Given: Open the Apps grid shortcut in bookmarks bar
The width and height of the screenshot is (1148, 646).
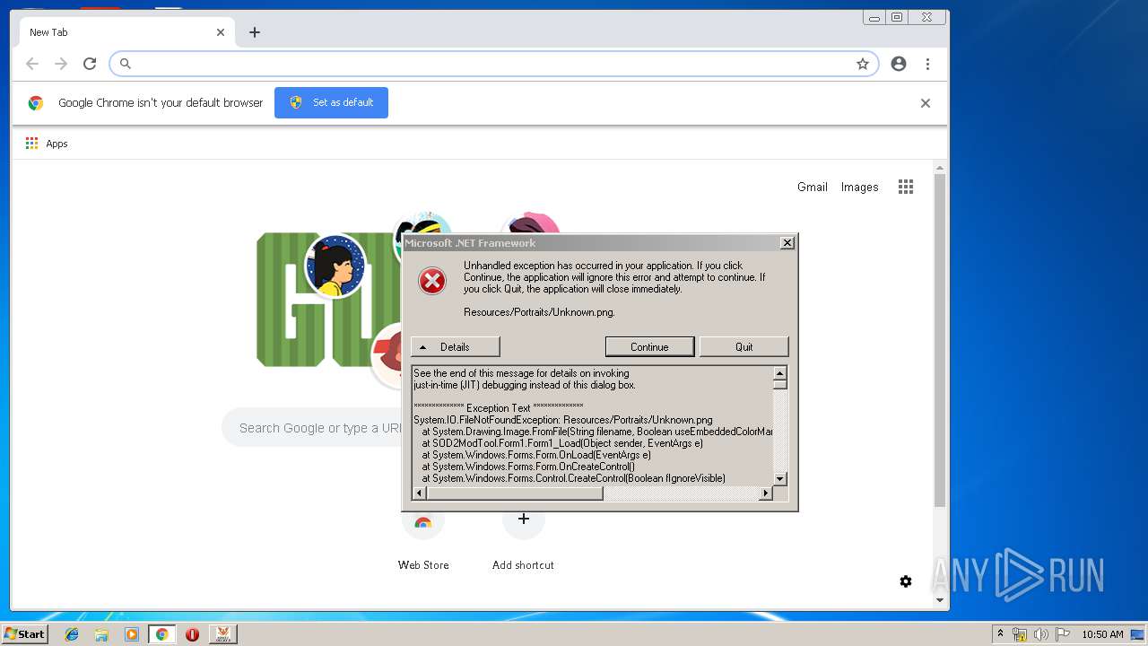Looking at the screenshot, I should 47,144.
